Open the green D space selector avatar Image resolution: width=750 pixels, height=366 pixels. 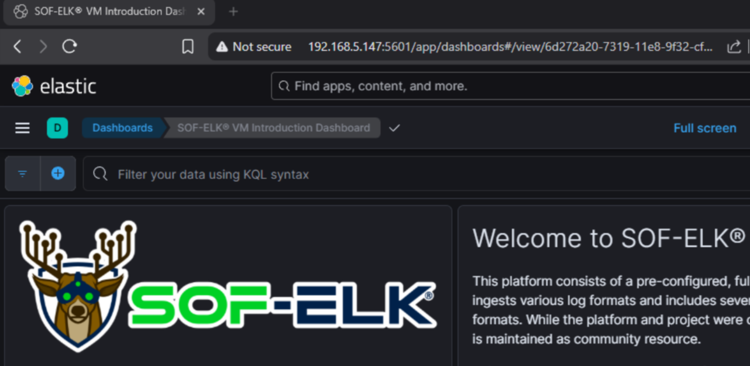(57, 128)
